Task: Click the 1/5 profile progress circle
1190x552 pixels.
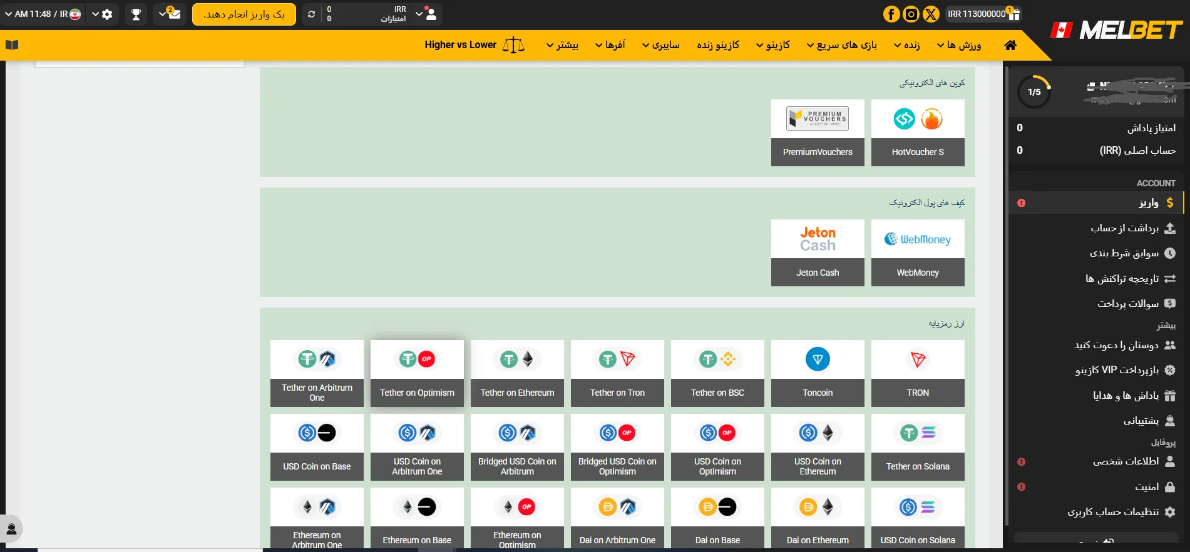Action: pyautogui.click(x=1034, y=92)
